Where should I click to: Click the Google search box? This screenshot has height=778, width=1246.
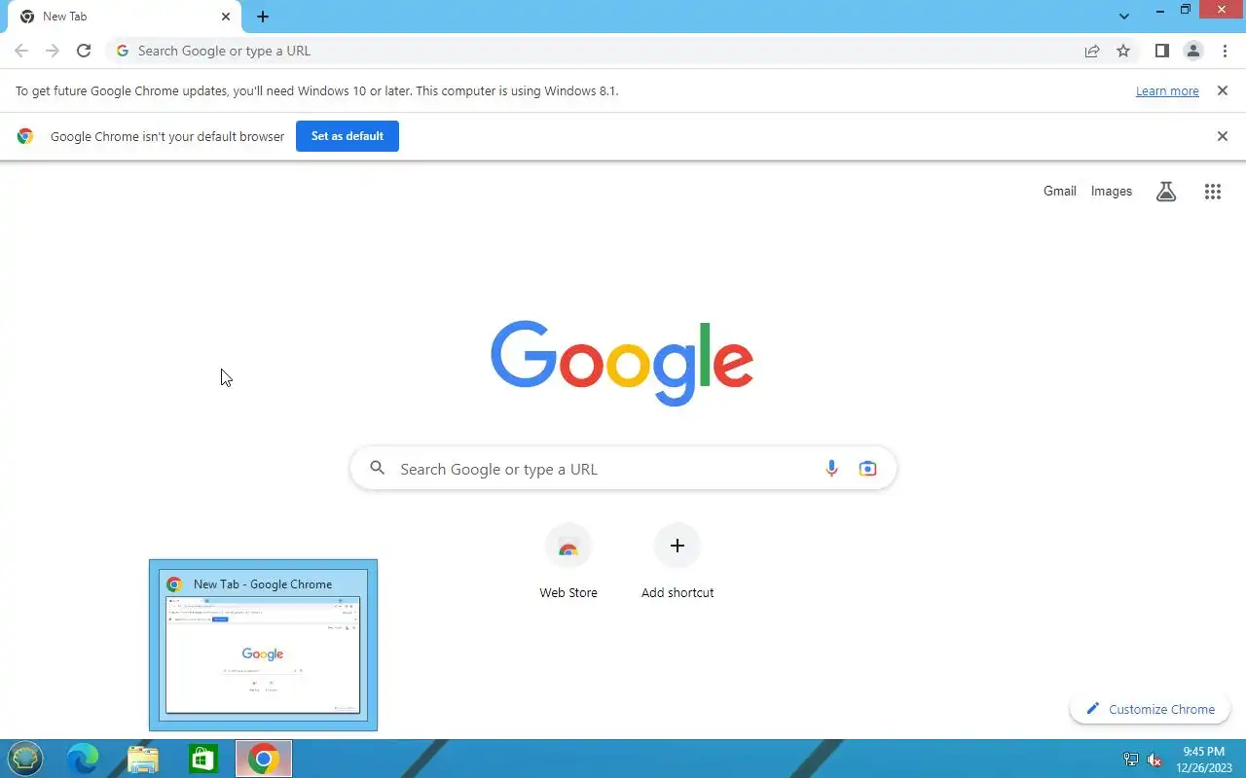pos(623,469)
